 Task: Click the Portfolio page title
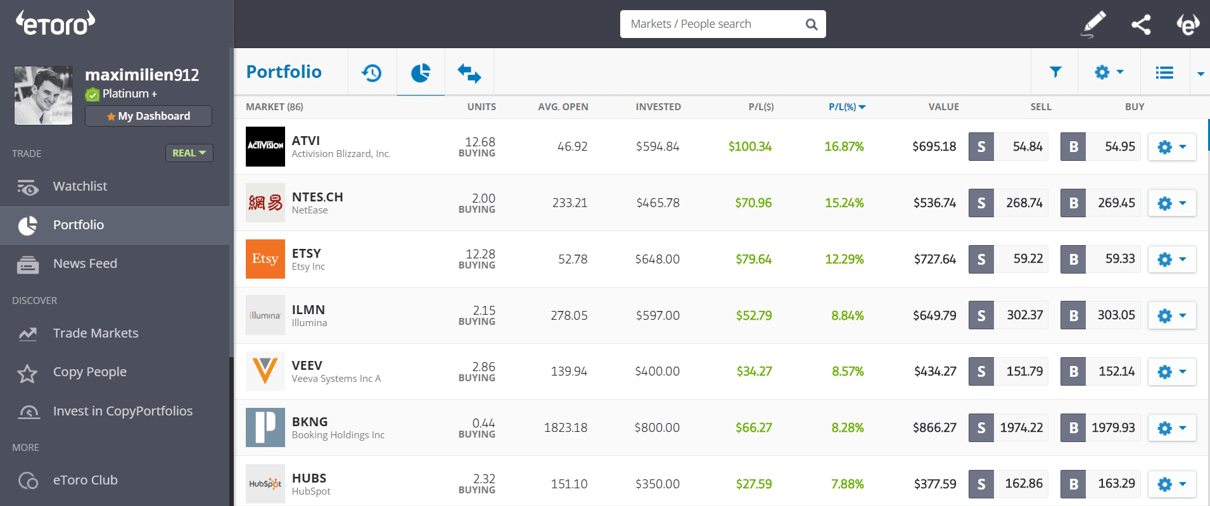(284, 72)
